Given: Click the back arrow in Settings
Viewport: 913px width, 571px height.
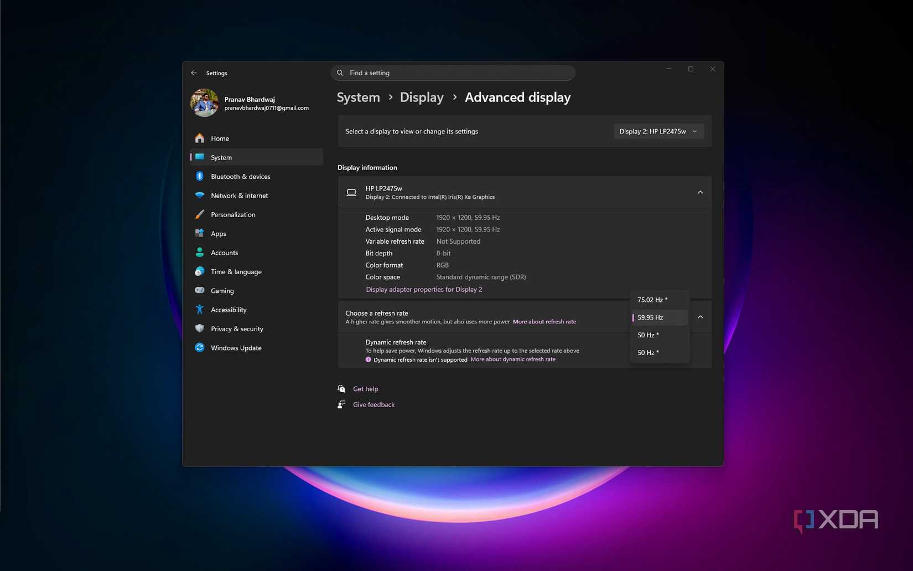Looking at the screenshot, I should 194,73.
